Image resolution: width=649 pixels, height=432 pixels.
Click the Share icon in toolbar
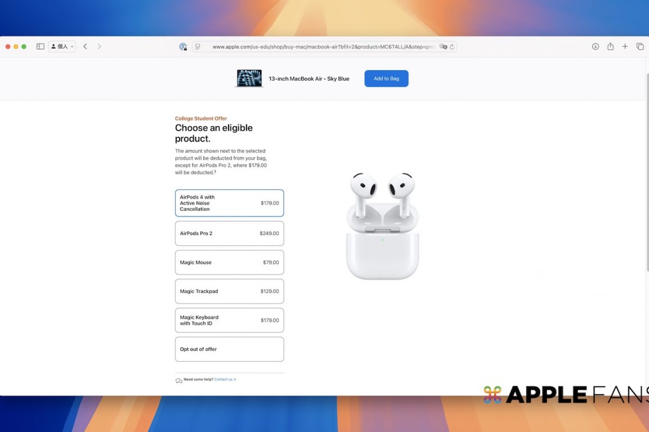pos(610,47)
